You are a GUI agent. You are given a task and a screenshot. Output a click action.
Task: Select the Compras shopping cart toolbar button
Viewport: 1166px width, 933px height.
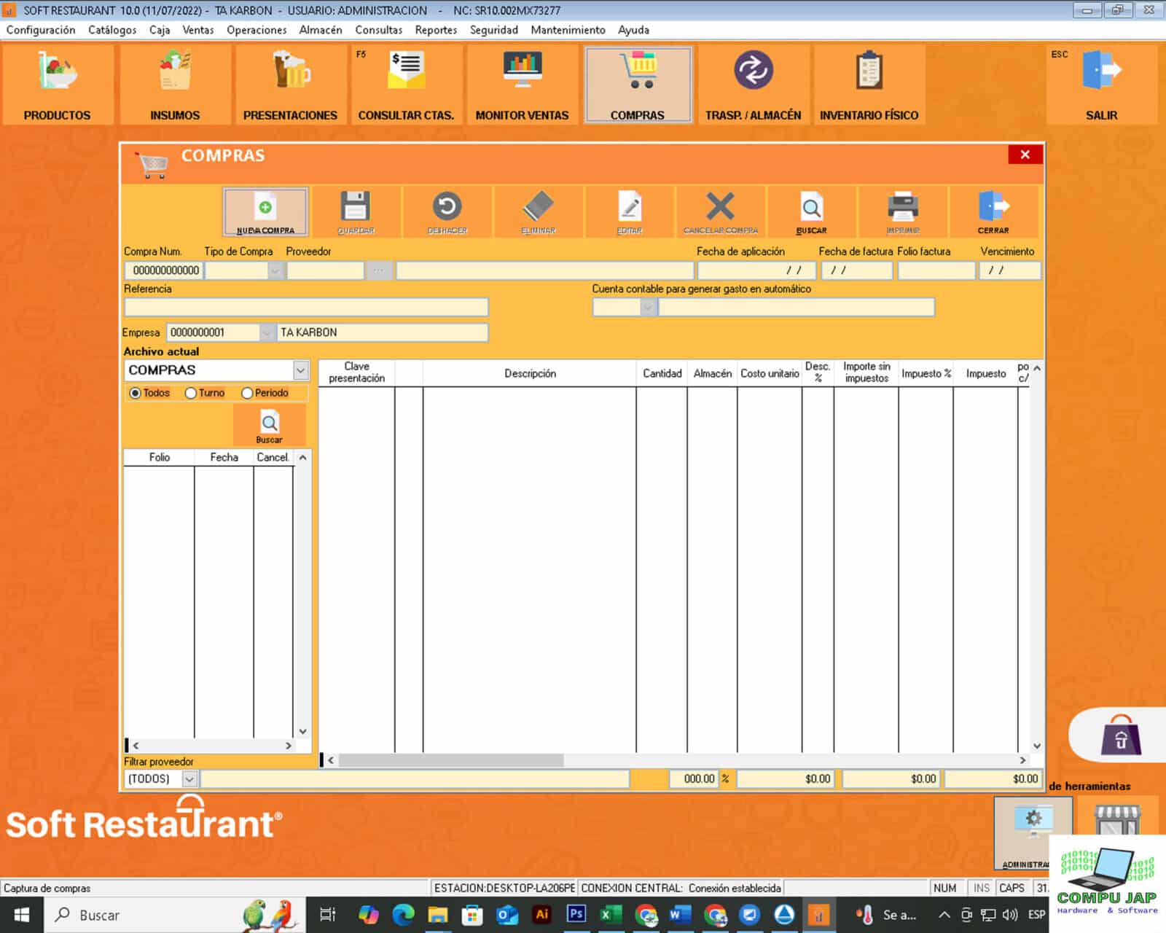(638, 84)
